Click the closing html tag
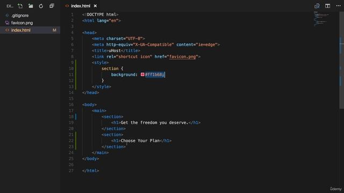Screen dimensions: 344x193 [x=91, y=170]
